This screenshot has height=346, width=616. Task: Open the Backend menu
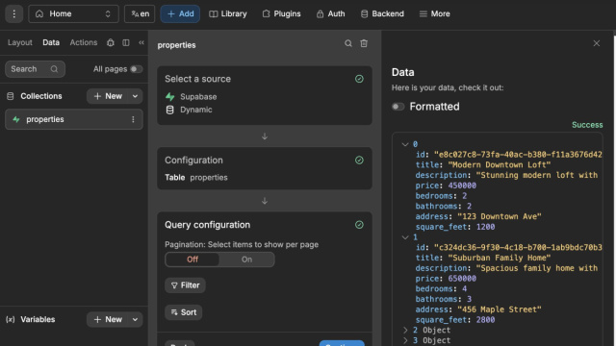tap(382, 13)
